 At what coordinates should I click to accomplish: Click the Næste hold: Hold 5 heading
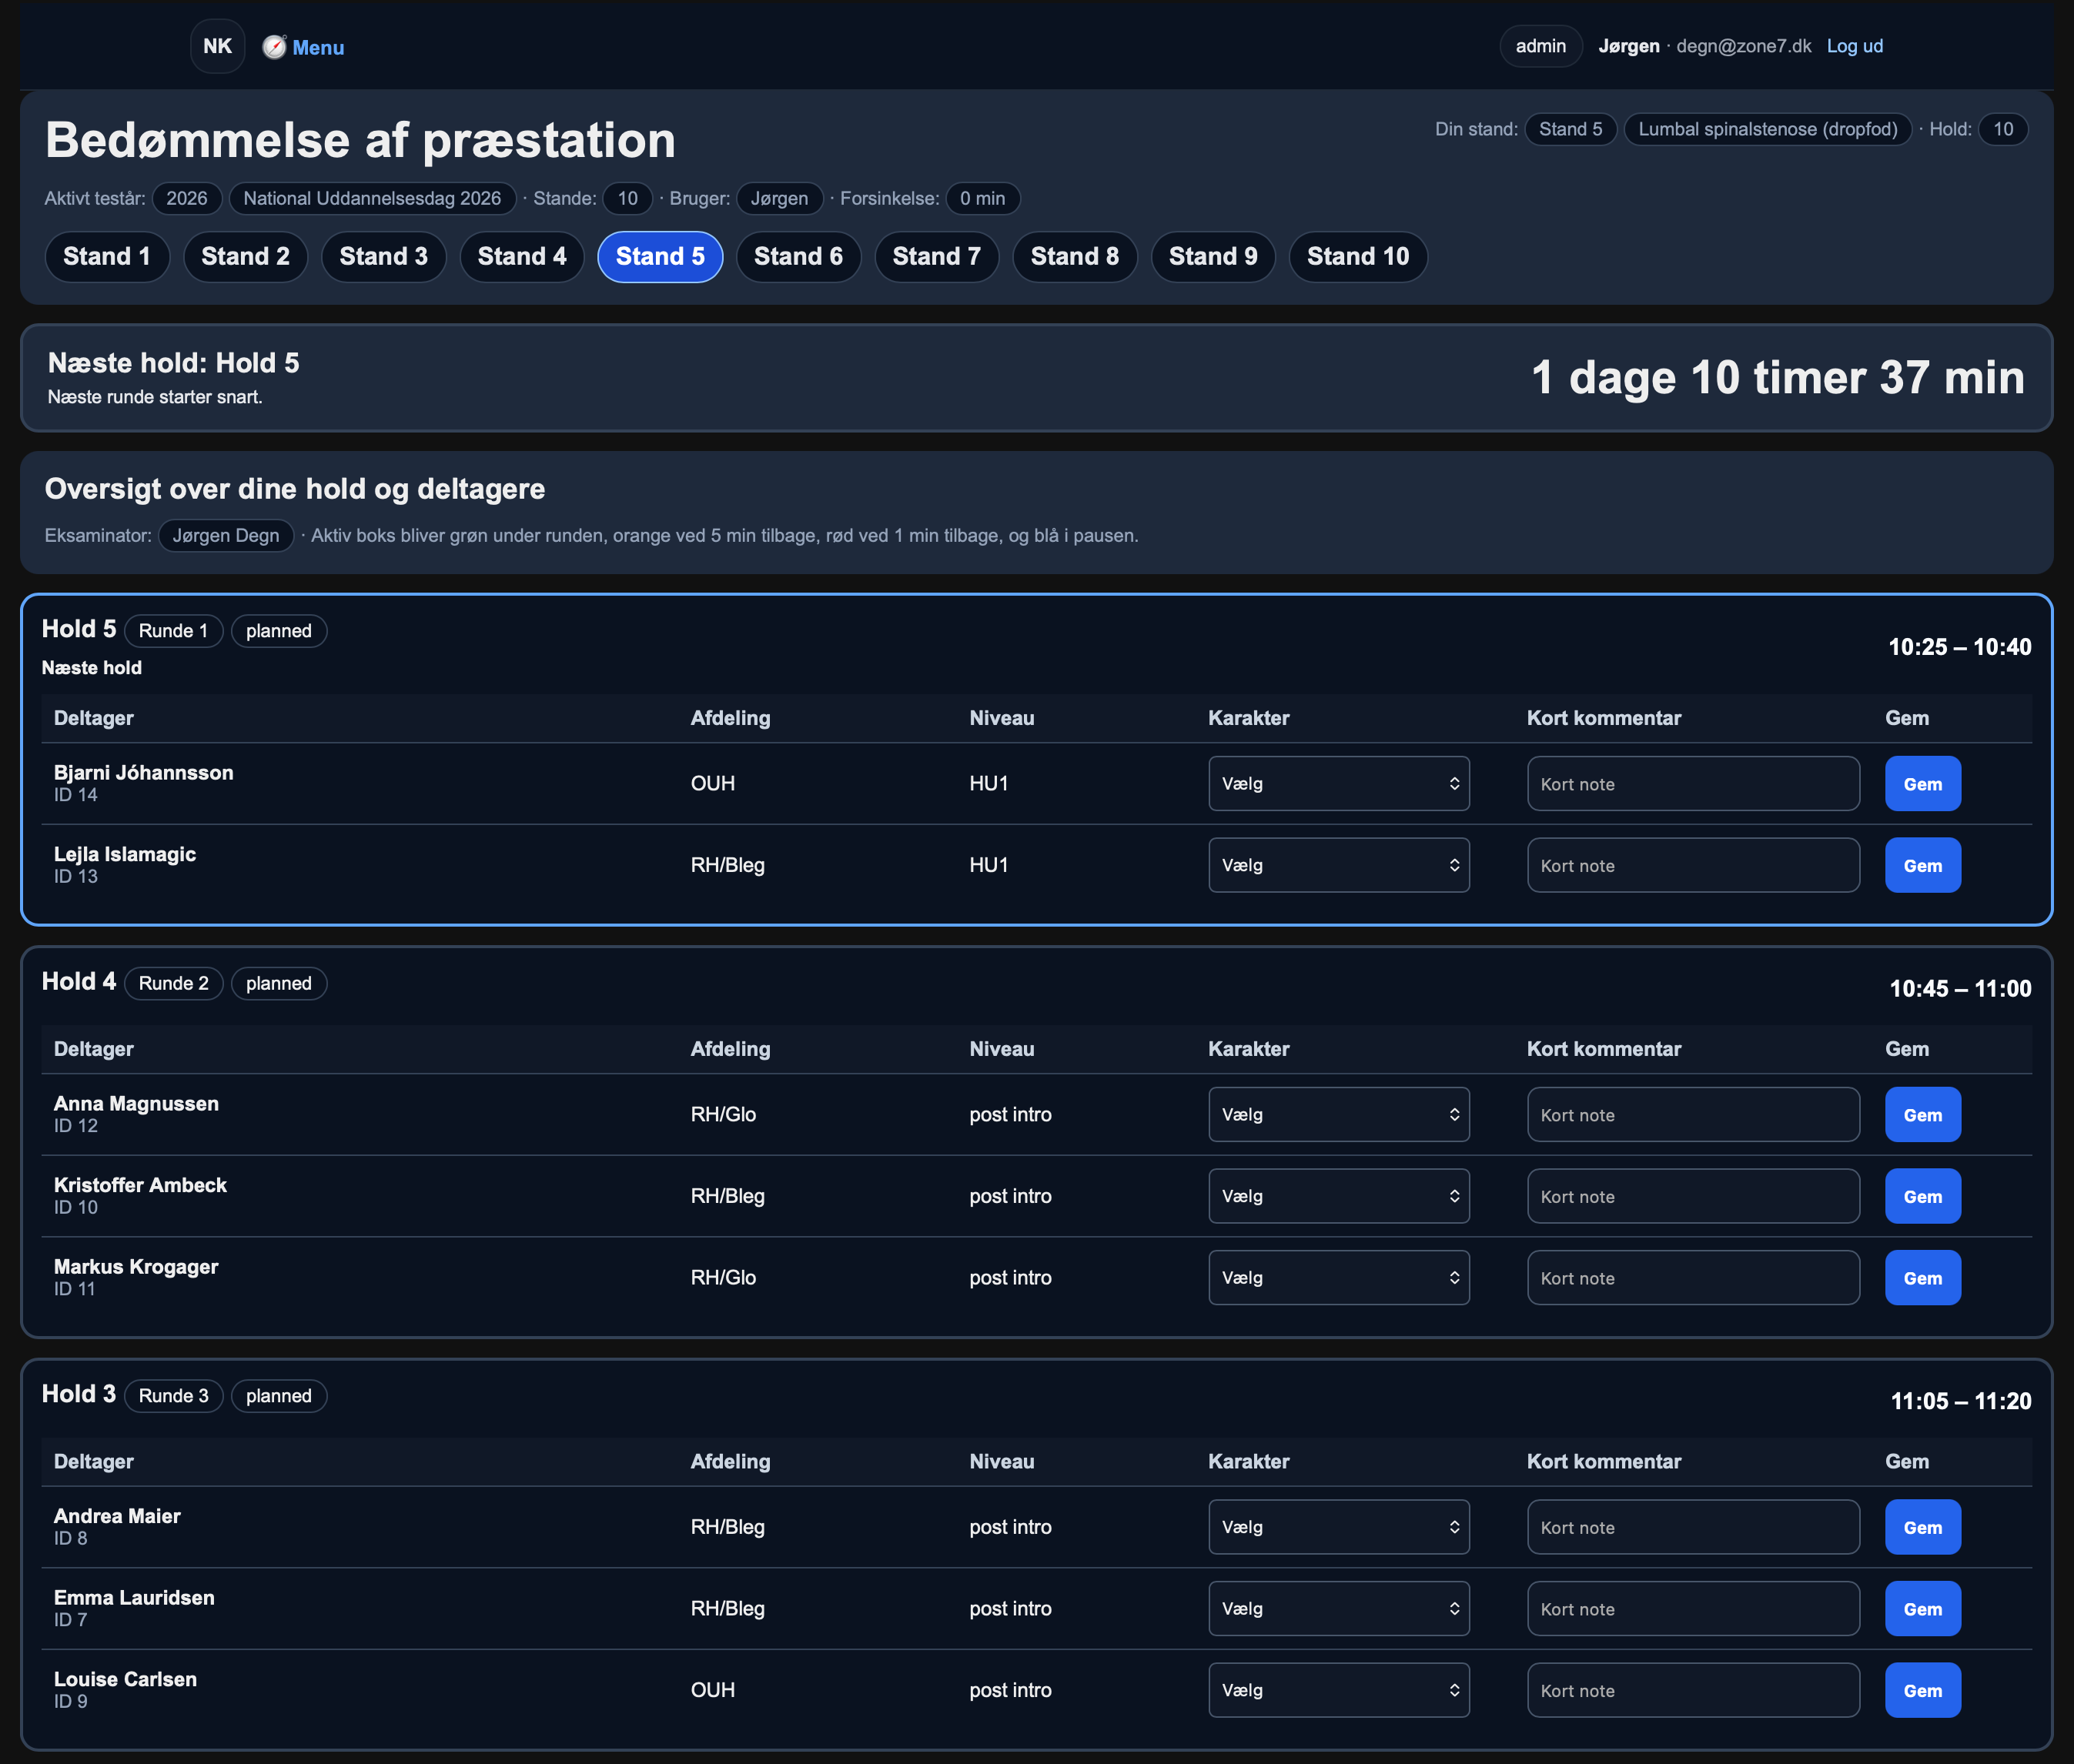coord(174,363)
